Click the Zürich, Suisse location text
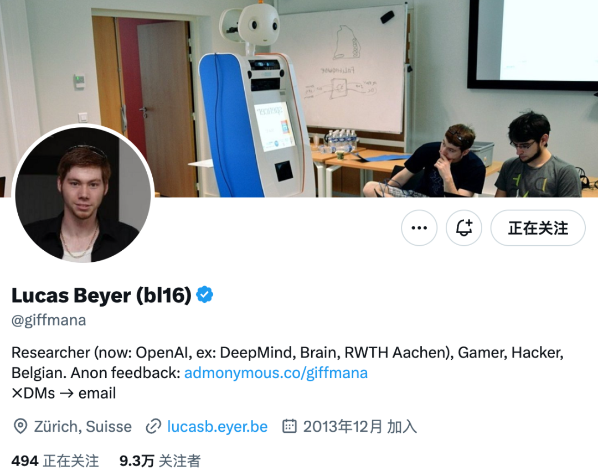Image resolution: width=598 pixels, height=476 pixels. pyautogui.click(x=83, y=426)
